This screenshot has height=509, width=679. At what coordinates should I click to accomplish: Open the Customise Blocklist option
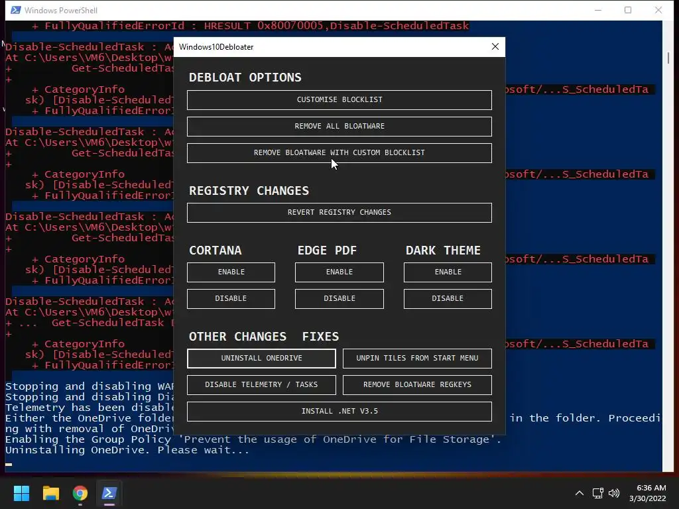339,99
